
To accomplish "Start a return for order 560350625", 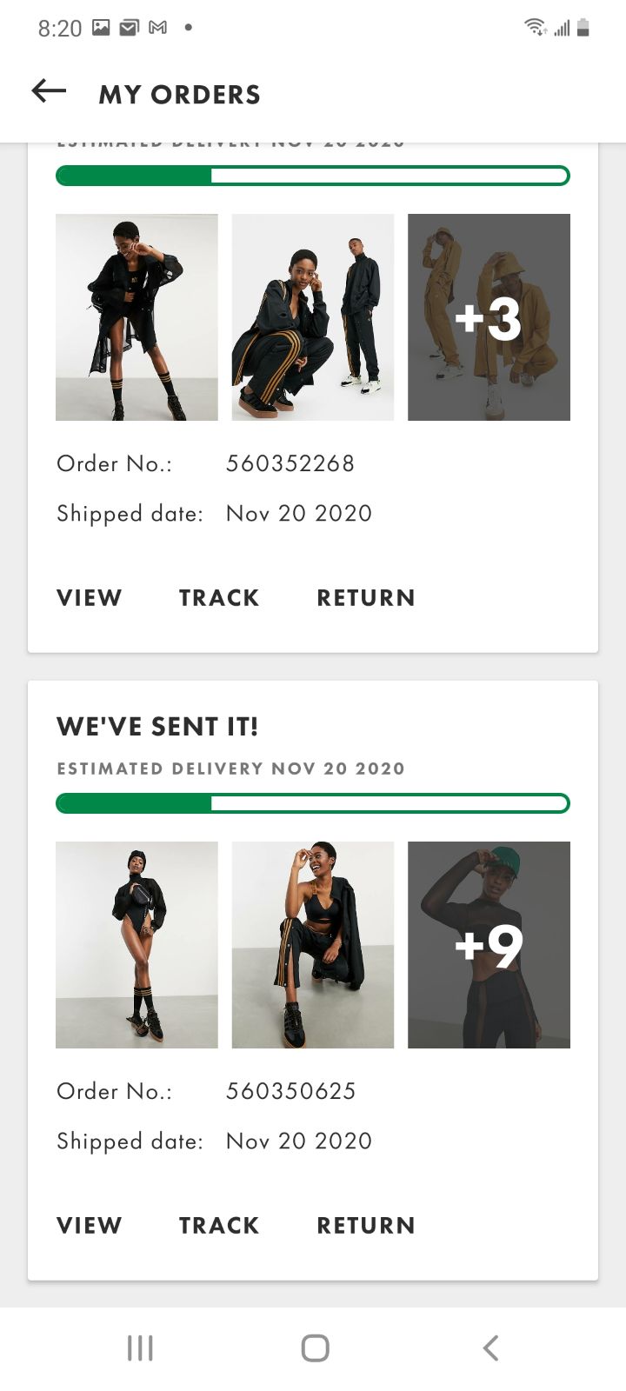I will coord(366,1226).
